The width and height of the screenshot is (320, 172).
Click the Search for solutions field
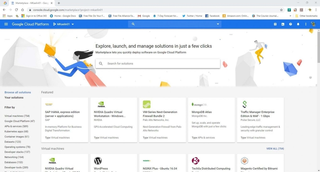tap(158, 63)
